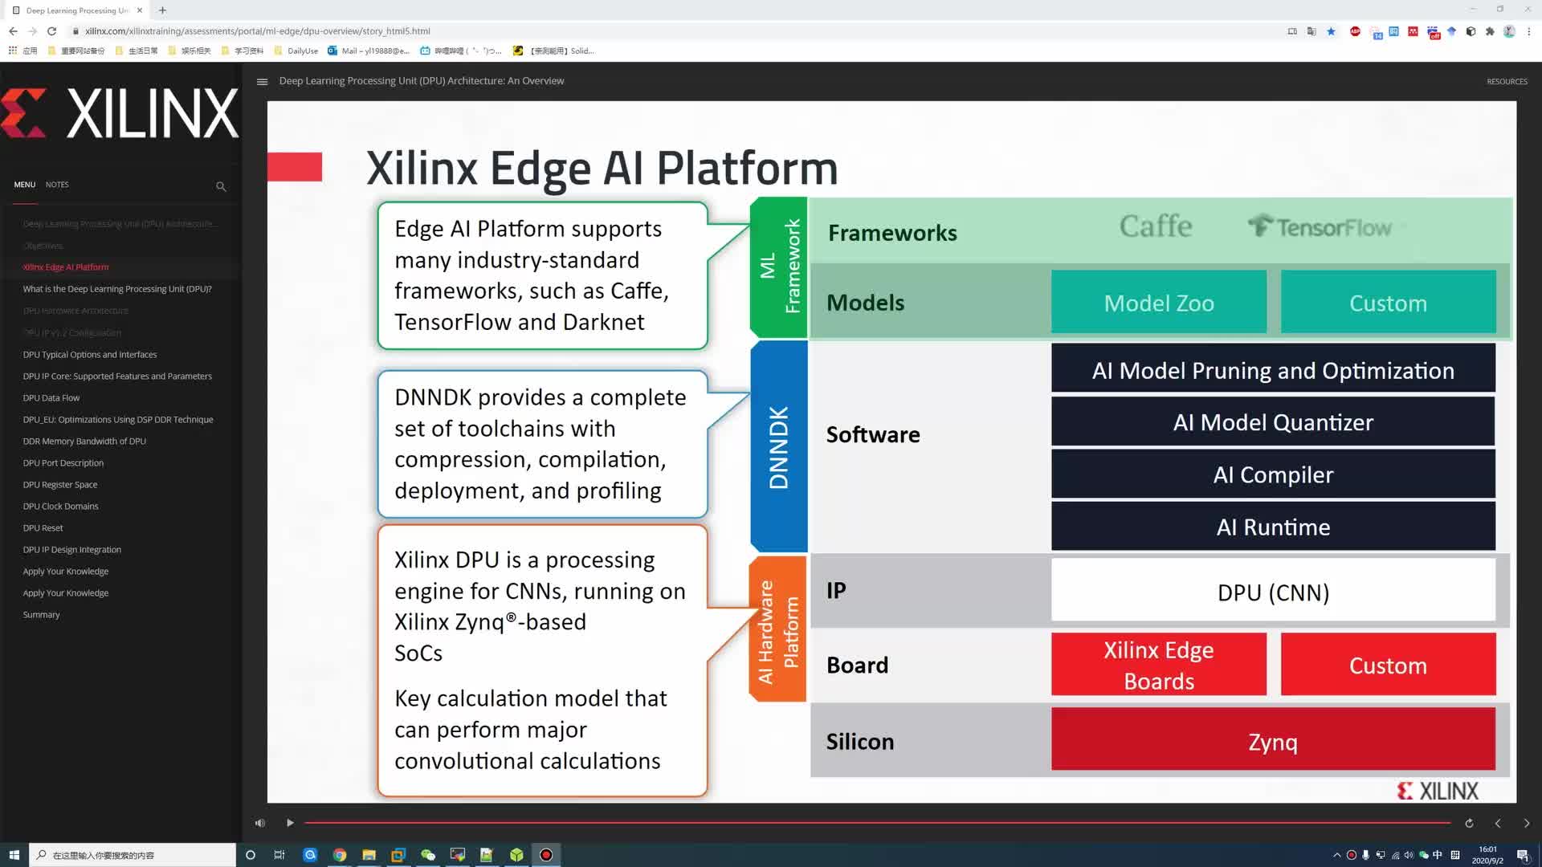Viewport: 1542px width, 867px height.
Task: Switch to the NOTES tab
Action: click(x=57, y=185)
